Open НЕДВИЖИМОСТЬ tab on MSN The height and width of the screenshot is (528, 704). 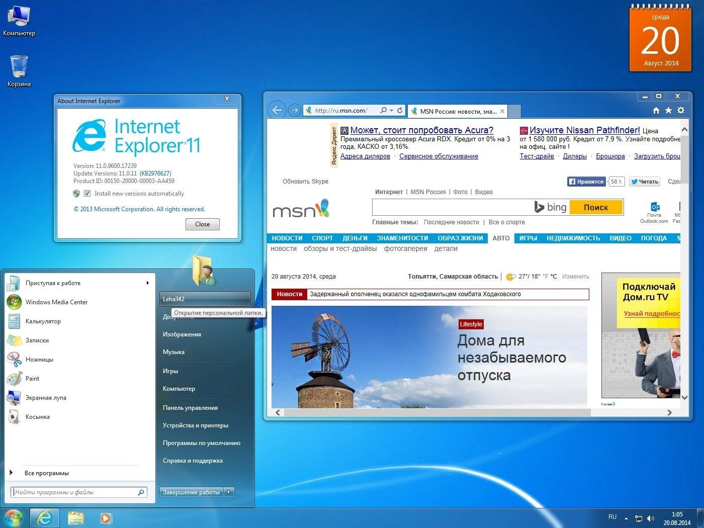coord(573,238)
